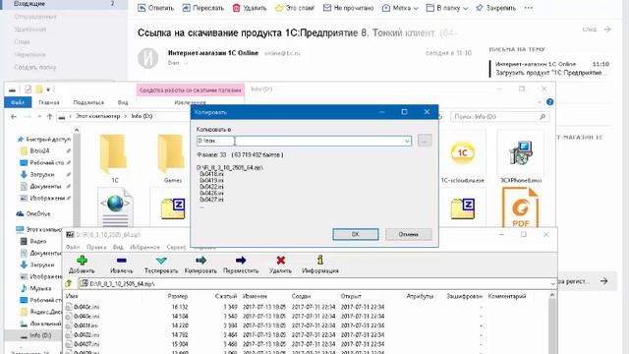The height and width of the screenshot is (354, 629).
Task: Open the Избранное menu in 7-Zip
Action: 144,247
